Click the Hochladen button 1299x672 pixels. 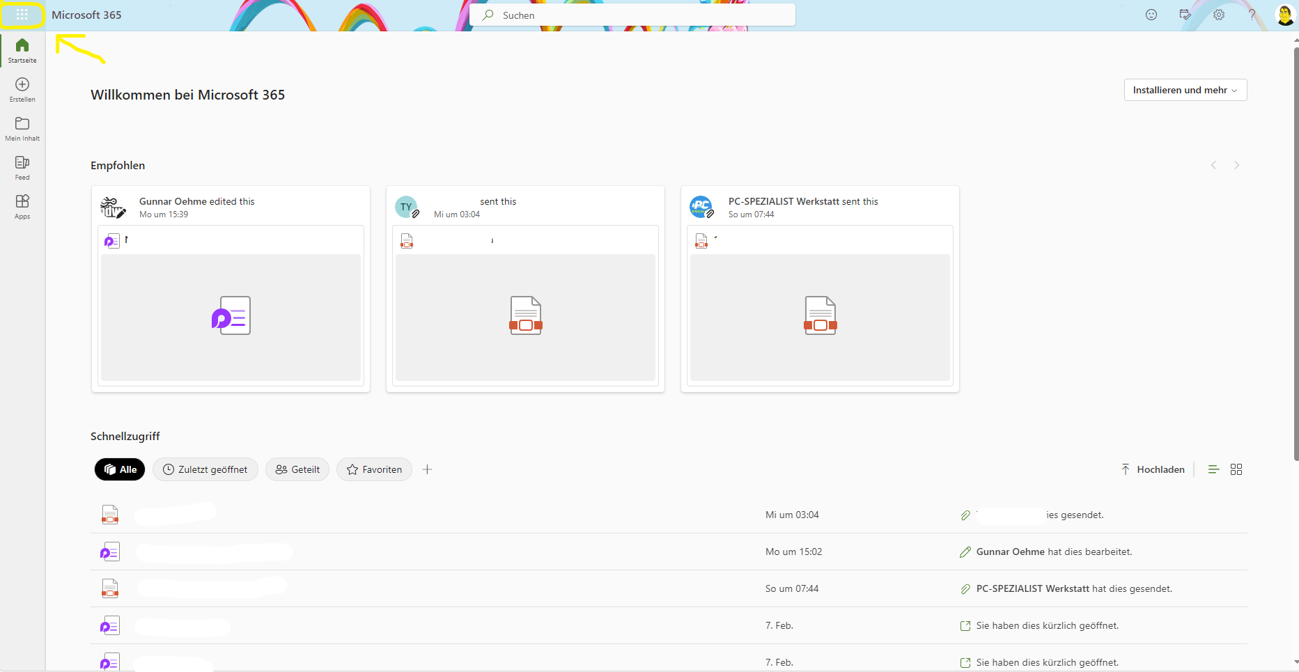point(1153,469)
